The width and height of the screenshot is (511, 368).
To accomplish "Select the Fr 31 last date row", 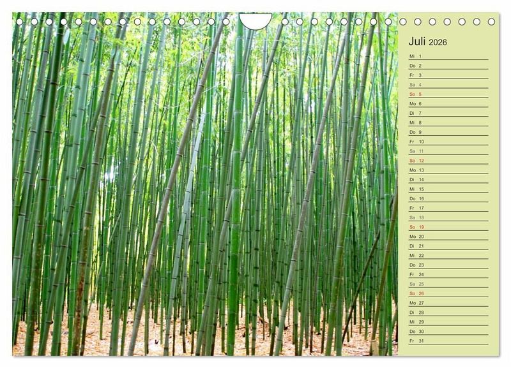I will (x=448, y=341).
